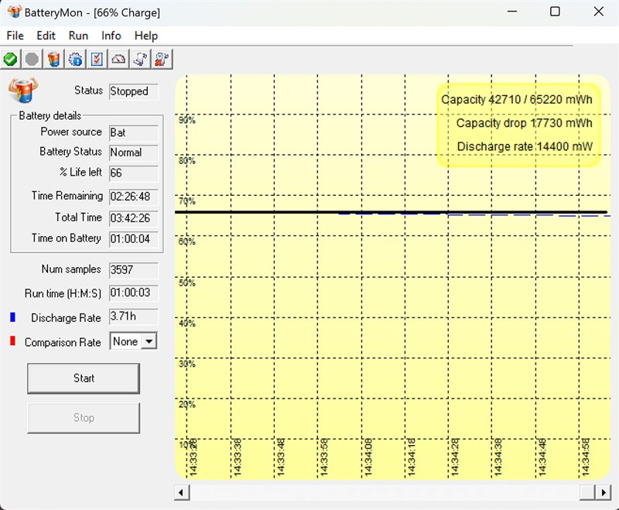Open battery information from the battery toolbar icon
Screen dimensions: 619x510
[x=53, y=59]
